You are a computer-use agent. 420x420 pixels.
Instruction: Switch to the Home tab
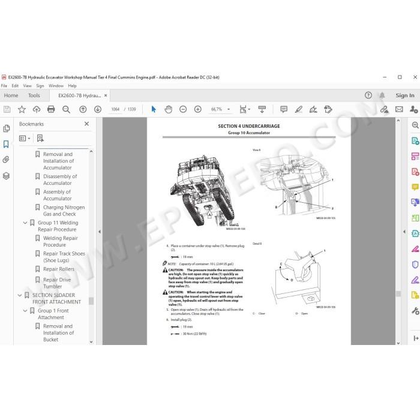11,95
